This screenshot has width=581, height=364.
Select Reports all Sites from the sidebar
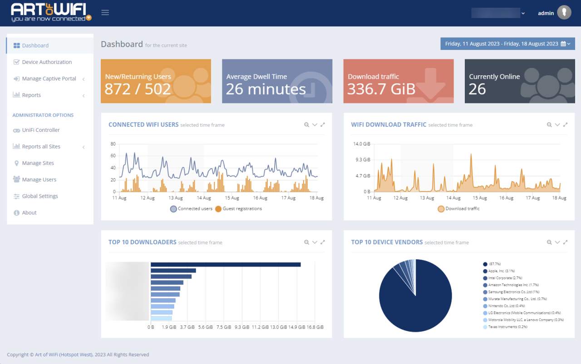pos(41,146)
